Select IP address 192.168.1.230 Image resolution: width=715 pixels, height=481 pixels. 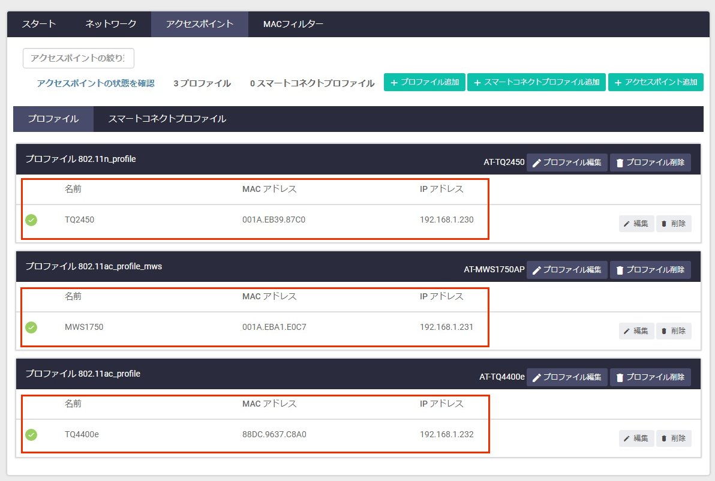tap(446, 220)
